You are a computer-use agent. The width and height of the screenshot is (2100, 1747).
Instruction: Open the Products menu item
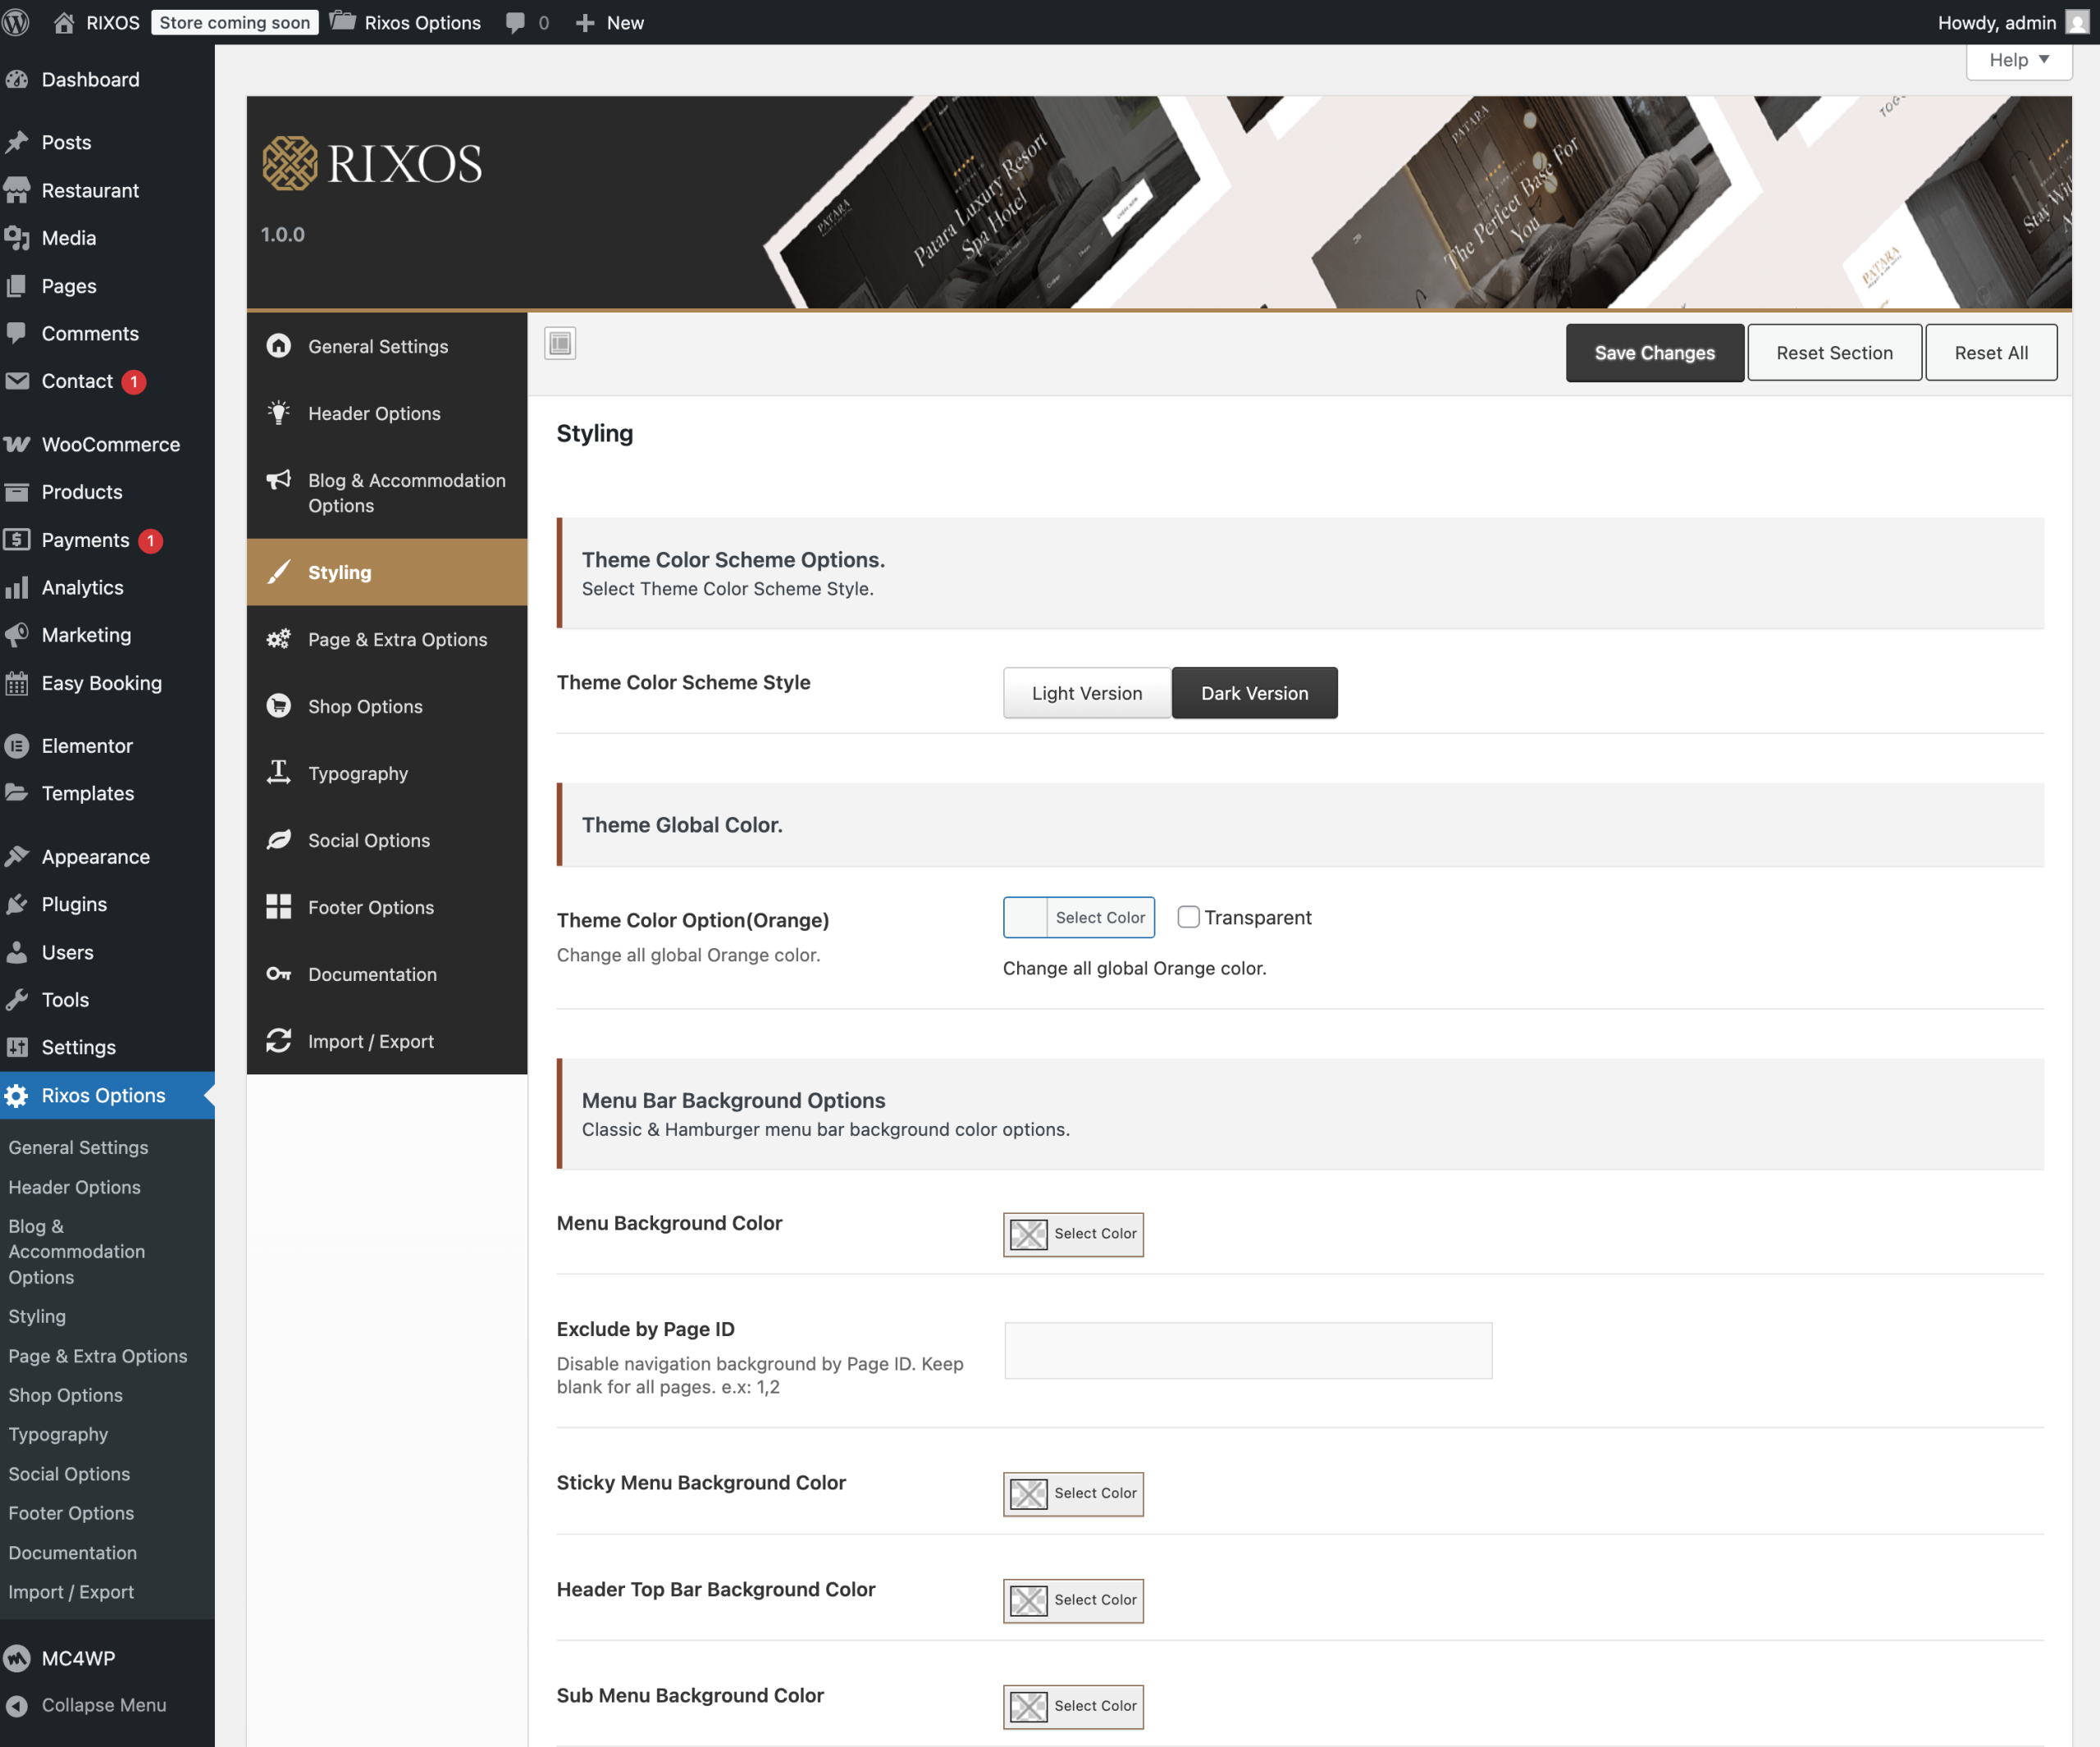[107, 492]
